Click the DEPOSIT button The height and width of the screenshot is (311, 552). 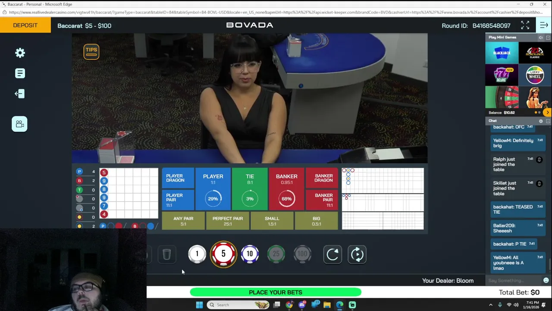pyautogui.click(x=25, y=25)
